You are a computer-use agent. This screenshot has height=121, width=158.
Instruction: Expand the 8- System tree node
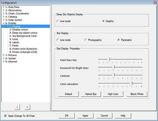point(4,58)
